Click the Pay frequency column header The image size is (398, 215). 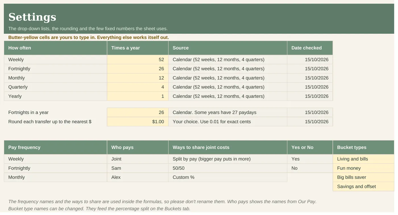[x=55, y=147]
